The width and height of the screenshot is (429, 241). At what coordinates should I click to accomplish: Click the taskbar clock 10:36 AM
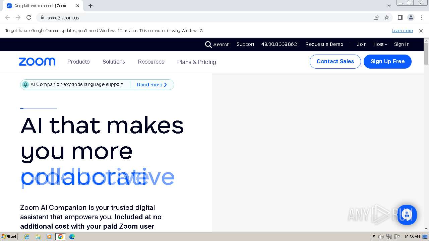[412, 237]
